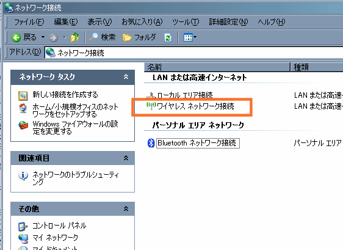Image resolution: width=343 pixels, height=250 pixels.
Task: Click type cell for ローカル エリア接続 row
Action: tap(318, 95)
